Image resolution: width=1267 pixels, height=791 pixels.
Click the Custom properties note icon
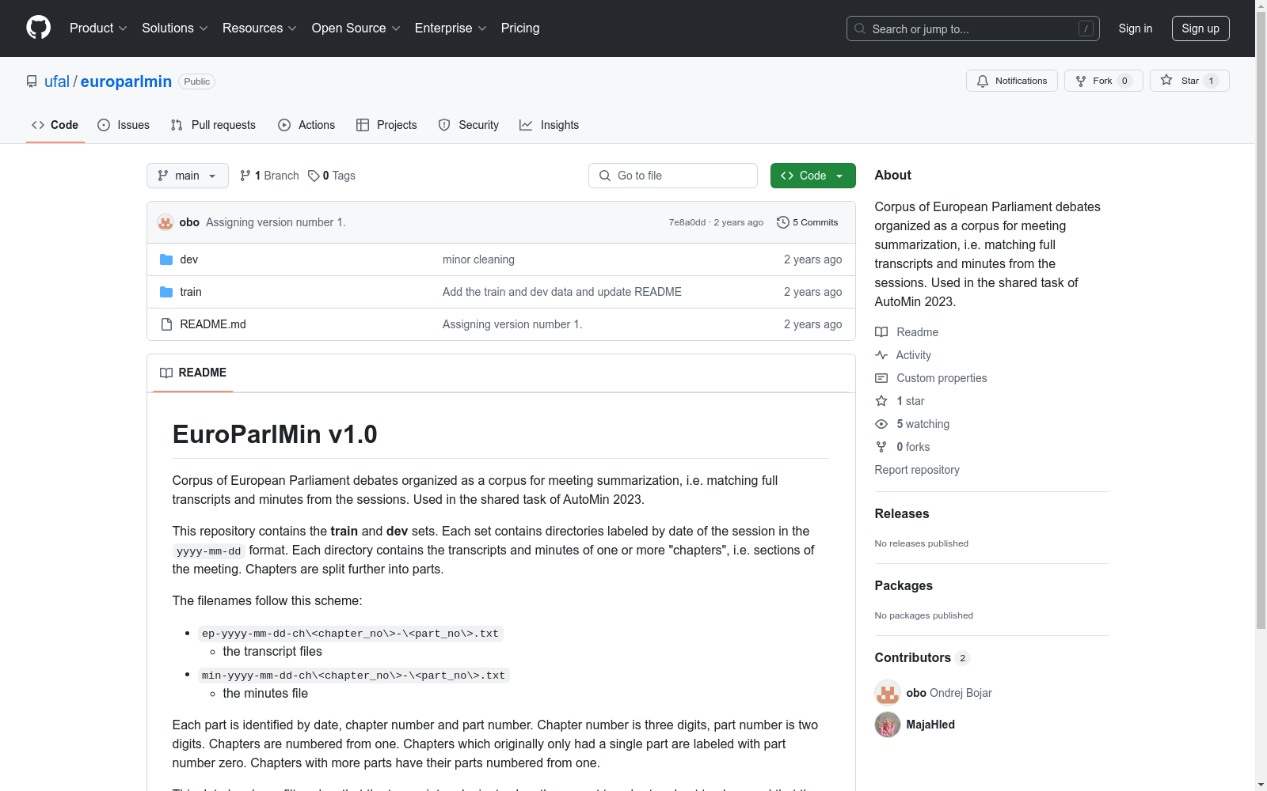881,378
